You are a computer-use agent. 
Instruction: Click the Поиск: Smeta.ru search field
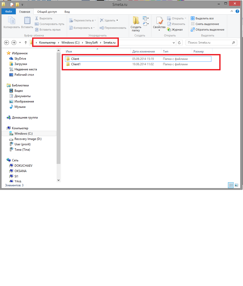tap(209, 43)
